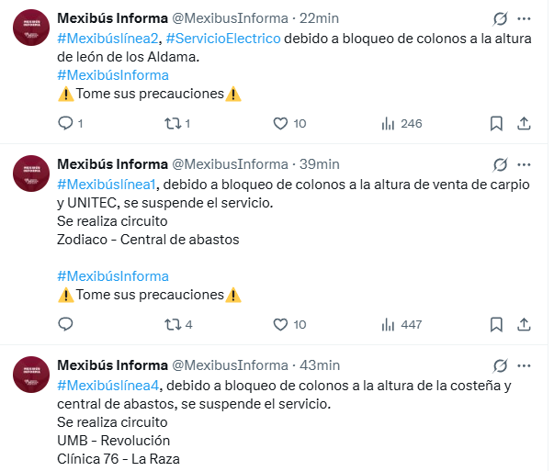Reply to the Mexibúslínea2 Servicio Electrico tweet
The width and height of the screenshot is (554, 471).
click(x=65, y=123)
